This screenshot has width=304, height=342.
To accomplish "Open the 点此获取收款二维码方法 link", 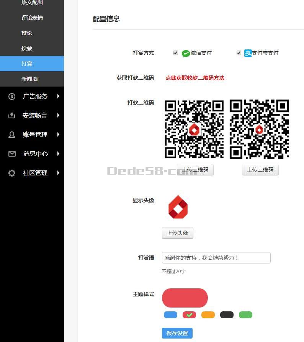I will (x=195, y=78).
